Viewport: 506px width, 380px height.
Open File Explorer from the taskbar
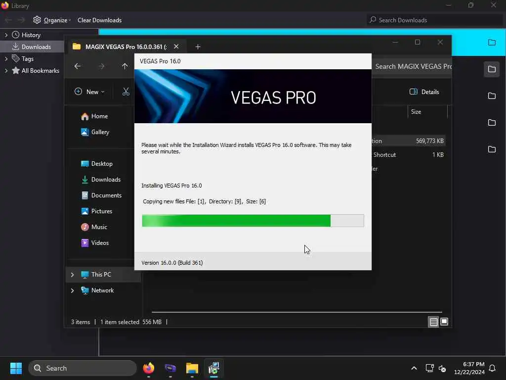coord(192,368)
